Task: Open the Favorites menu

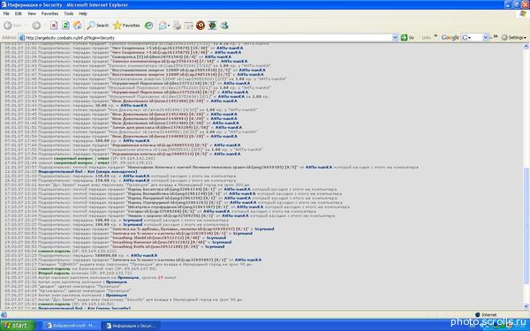Action: 49,13
